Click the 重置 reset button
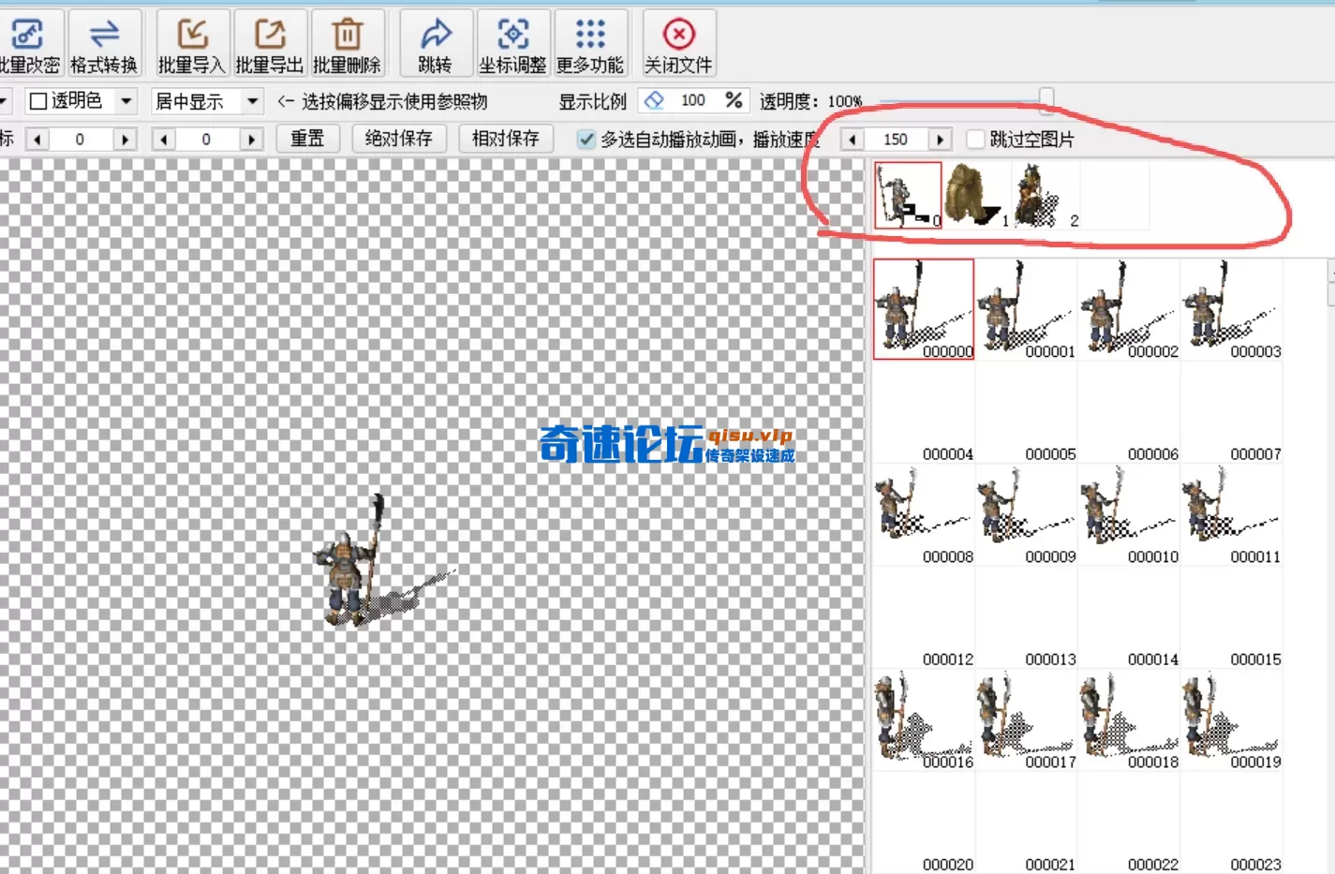The width and height of the screenshot is (1335, 874). (307, 139)
